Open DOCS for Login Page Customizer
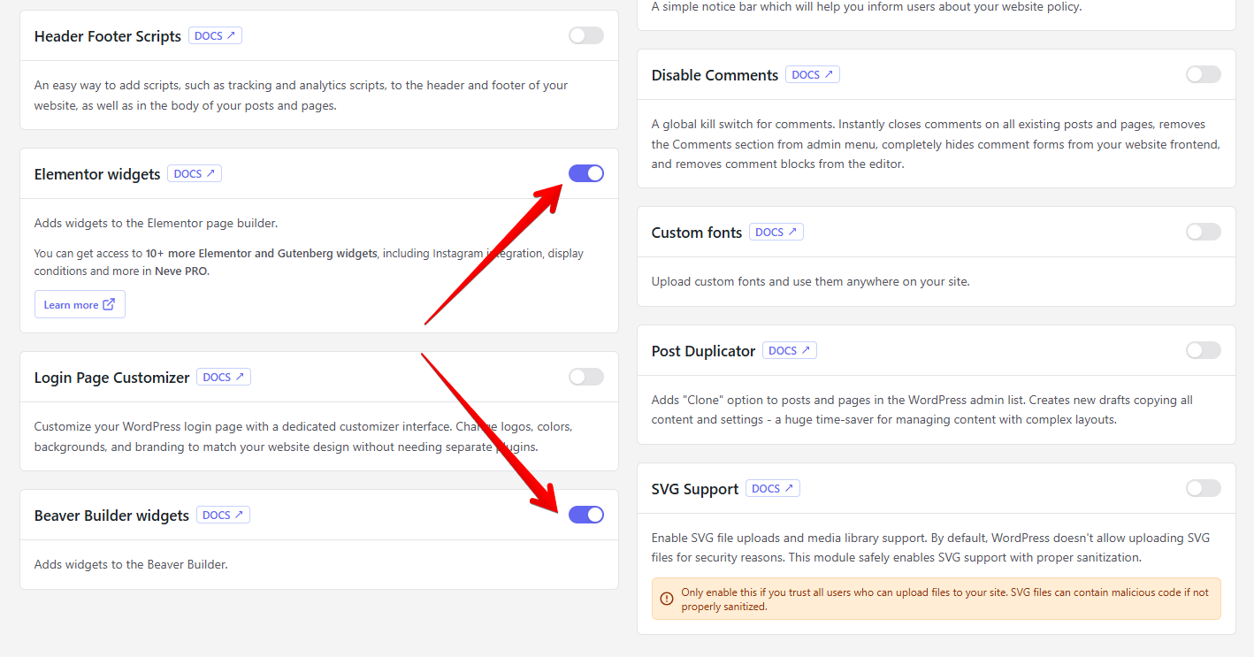Viewport: 1254px width, 657px height. 224,378
